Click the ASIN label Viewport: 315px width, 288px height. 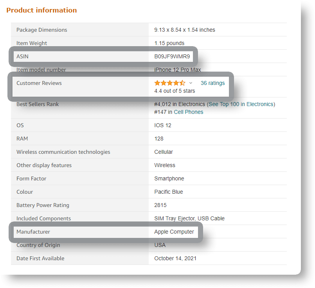[x=22, y=56]
